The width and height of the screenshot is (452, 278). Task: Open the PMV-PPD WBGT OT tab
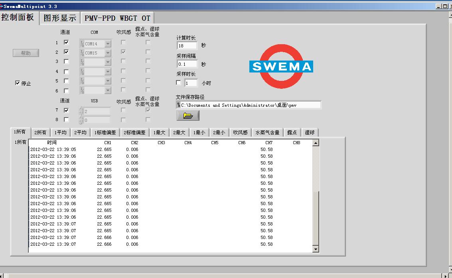click(117, 18)
